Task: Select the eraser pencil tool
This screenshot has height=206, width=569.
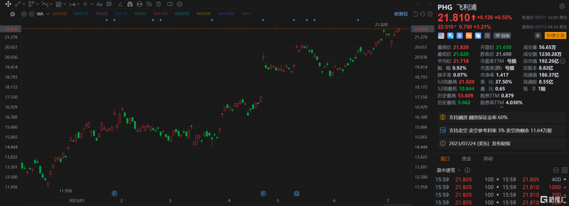Action: tap(120, 4)
